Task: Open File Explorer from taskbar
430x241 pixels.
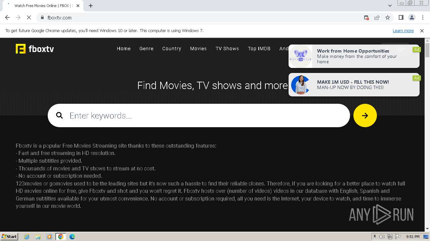Action: tap(38, 237)
